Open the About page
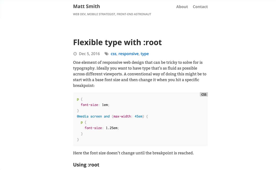The width and height of the screenshot is (276, 170). [x=182, y=7]
